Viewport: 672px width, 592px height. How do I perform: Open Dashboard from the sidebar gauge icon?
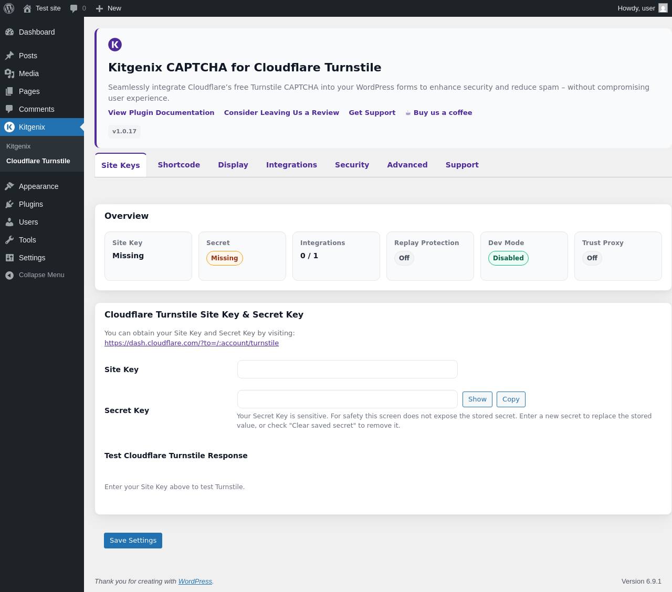pos(9,32)
